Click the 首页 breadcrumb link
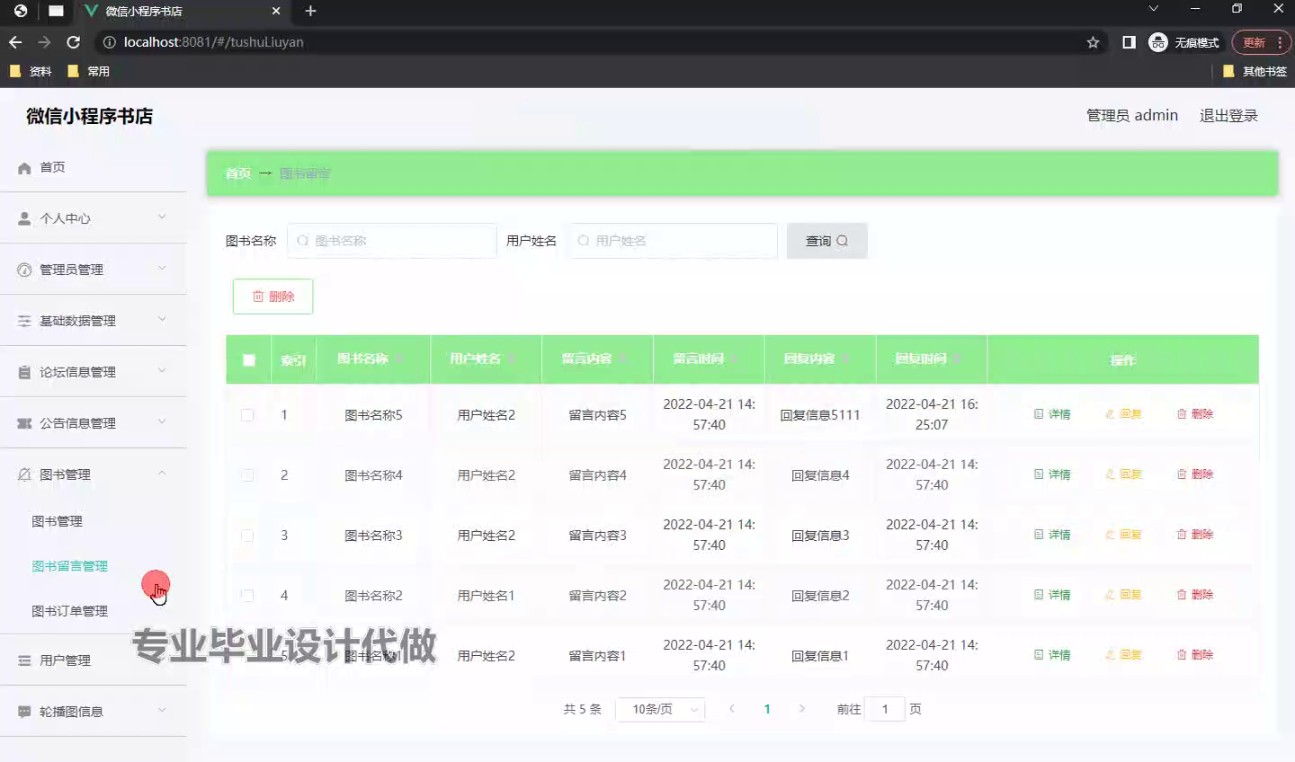 238,173
